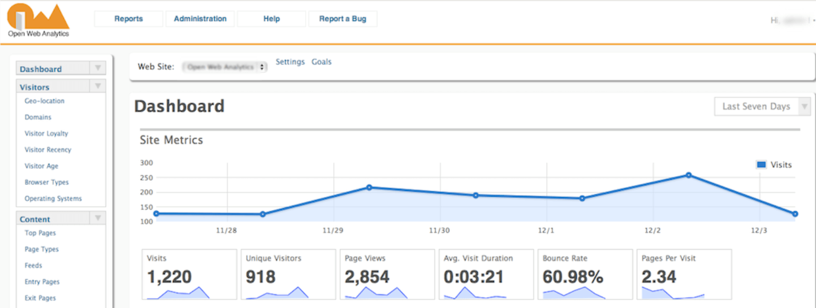816x308 pixels.
Task: Open the Content sidebar heading
Action: tap(35, 219)
